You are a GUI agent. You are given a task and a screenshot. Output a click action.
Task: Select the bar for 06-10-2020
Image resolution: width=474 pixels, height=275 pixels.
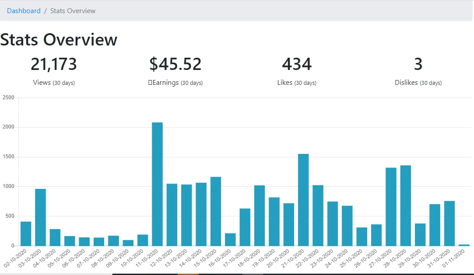(84, 241)
